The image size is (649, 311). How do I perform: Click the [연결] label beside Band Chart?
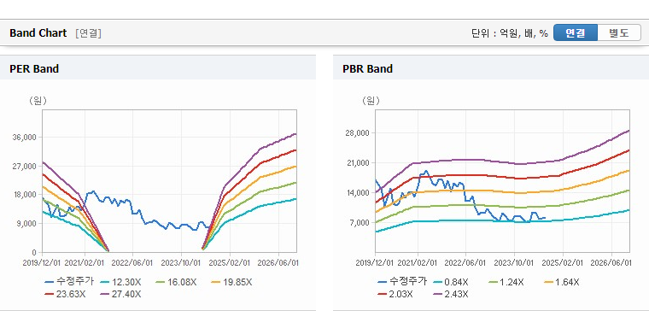[x=88, y=33]
